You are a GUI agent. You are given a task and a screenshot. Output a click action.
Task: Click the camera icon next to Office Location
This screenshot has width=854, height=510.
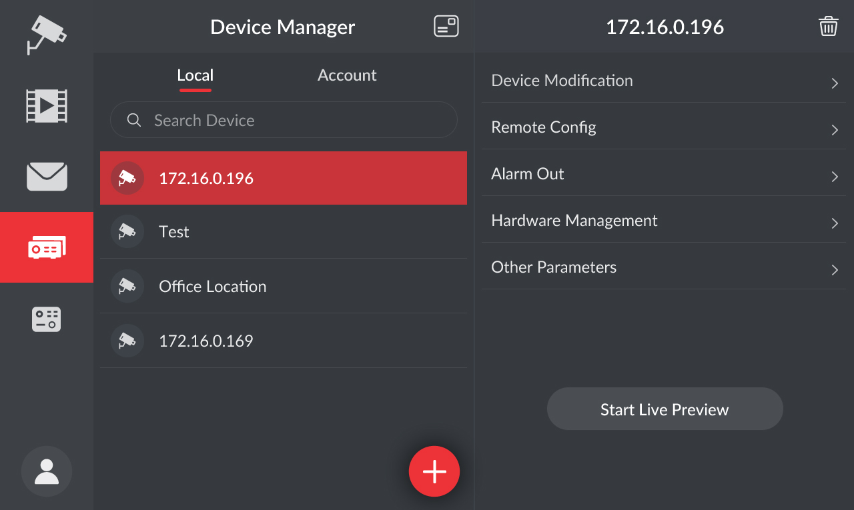[127, 286]
